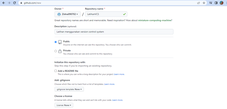Click the 'Choose a license' heading
227x109 pixels.
point(63,96)
